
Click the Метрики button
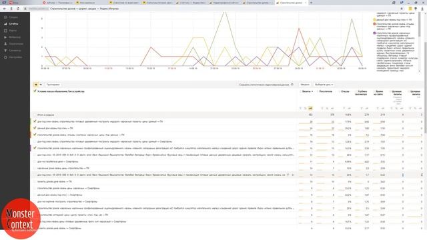[x=305, y=85]
